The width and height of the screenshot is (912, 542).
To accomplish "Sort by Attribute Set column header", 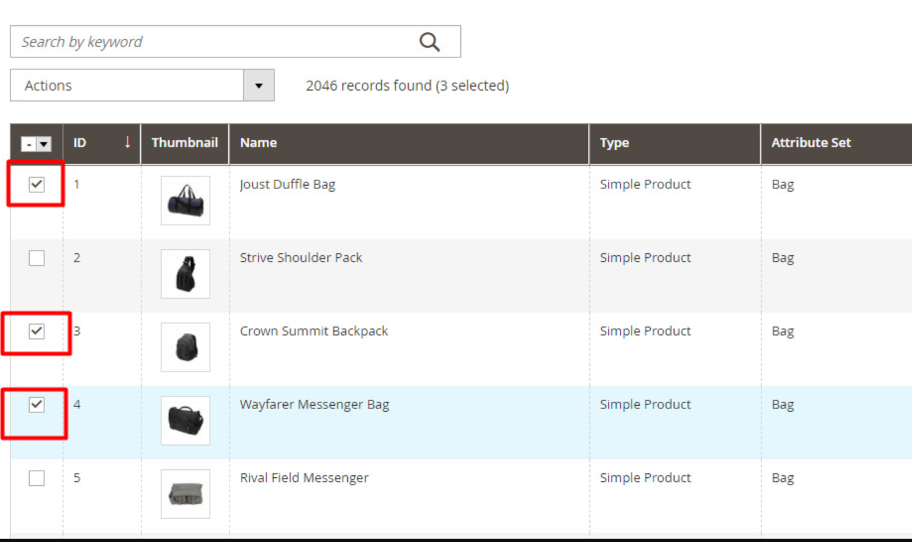I will [x=811, y=143].
